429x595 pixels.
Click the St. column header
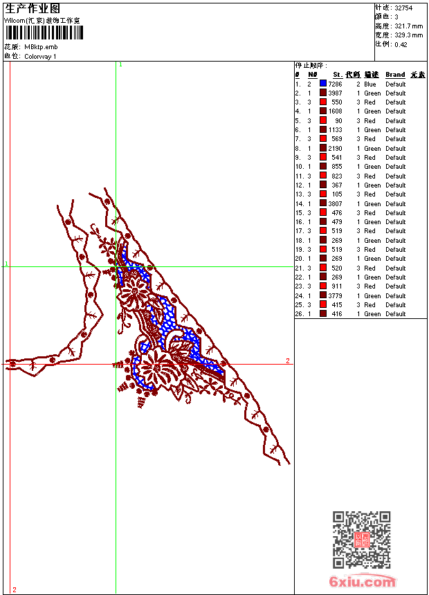tap(337, 75)
